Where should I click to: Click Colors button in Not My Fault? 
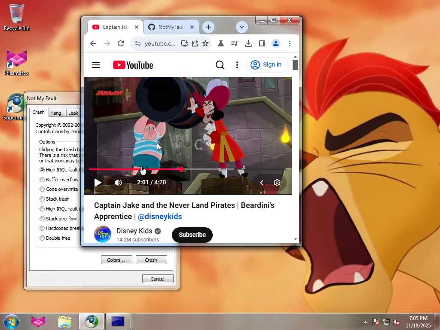click(116, 260)
